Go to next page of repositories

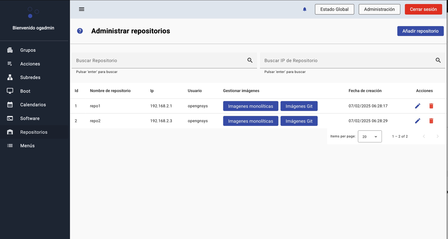[437, 136]
